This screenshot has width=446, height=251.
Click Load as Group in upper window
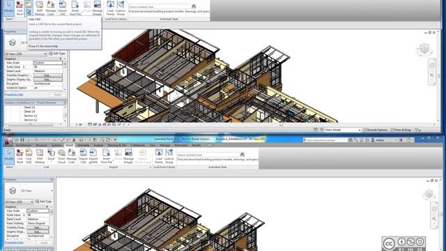tap(121, 8)
